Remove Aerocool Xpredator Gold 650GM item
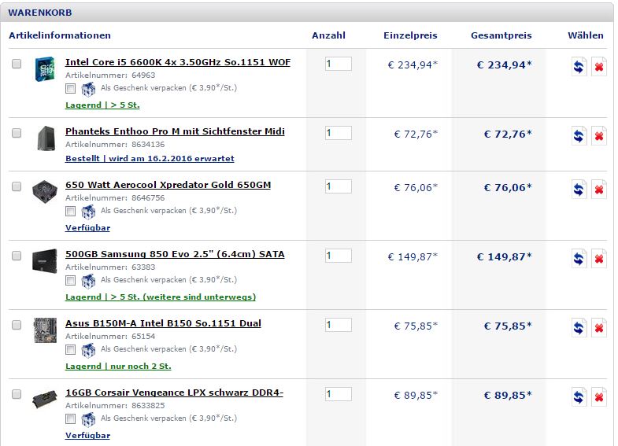Viewport: 618px width, 446px height. click(598, 190)
